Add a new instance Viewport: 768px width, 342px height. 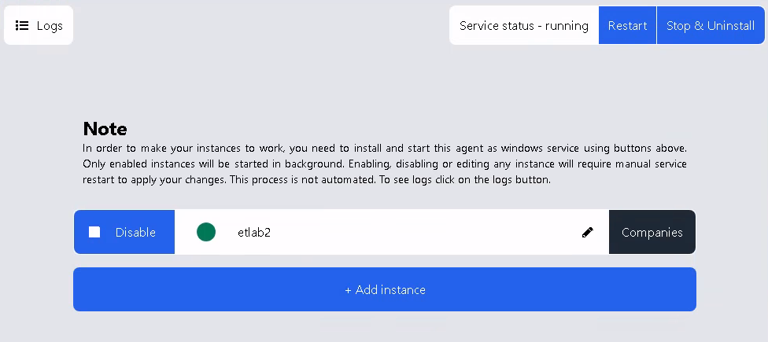pyautogui.click(x=385, y=290)
